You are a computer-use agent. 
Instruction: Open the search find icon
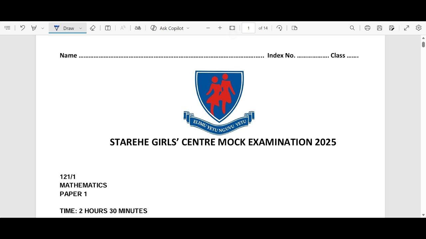tap(352, 28)
